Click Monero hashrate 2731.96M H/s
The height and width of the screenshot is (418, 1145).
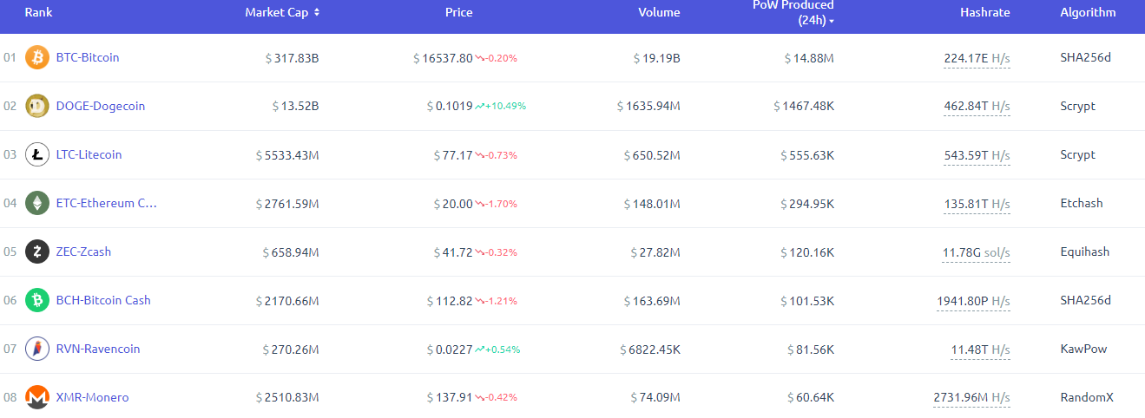pos(971,399)
